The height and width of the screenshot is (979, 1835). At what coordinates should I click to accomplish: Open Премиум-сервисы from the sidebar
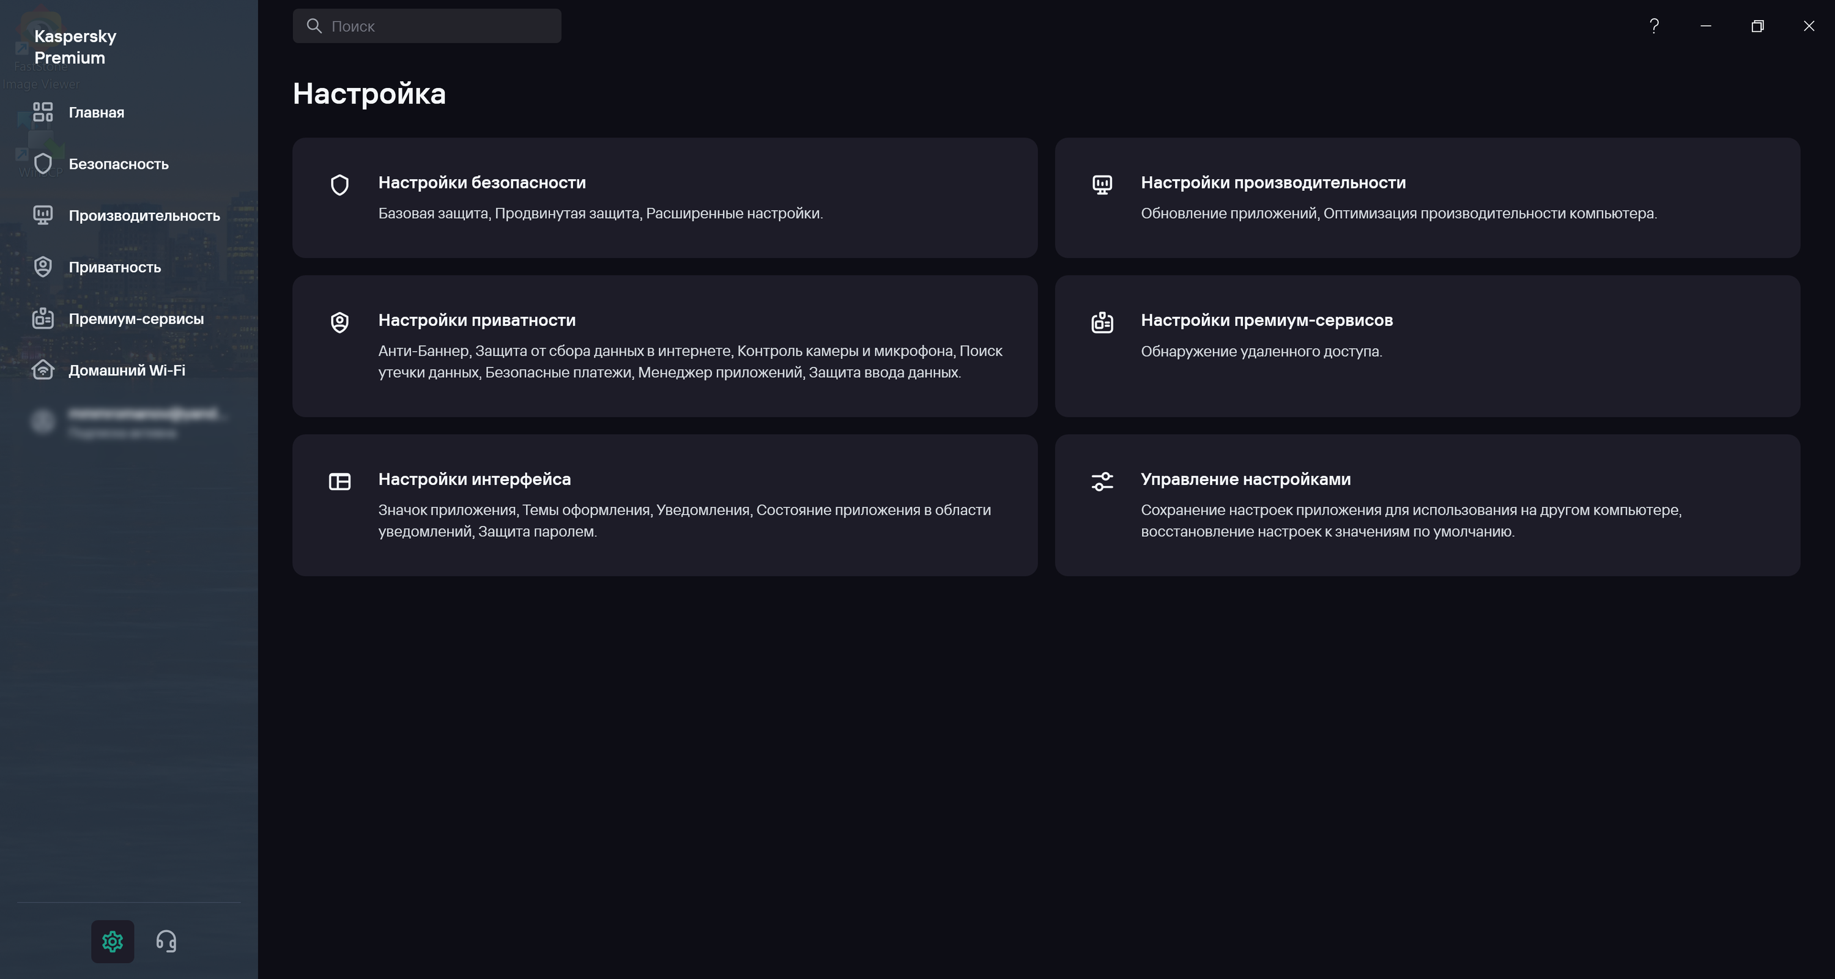click(x=136, y=319)
